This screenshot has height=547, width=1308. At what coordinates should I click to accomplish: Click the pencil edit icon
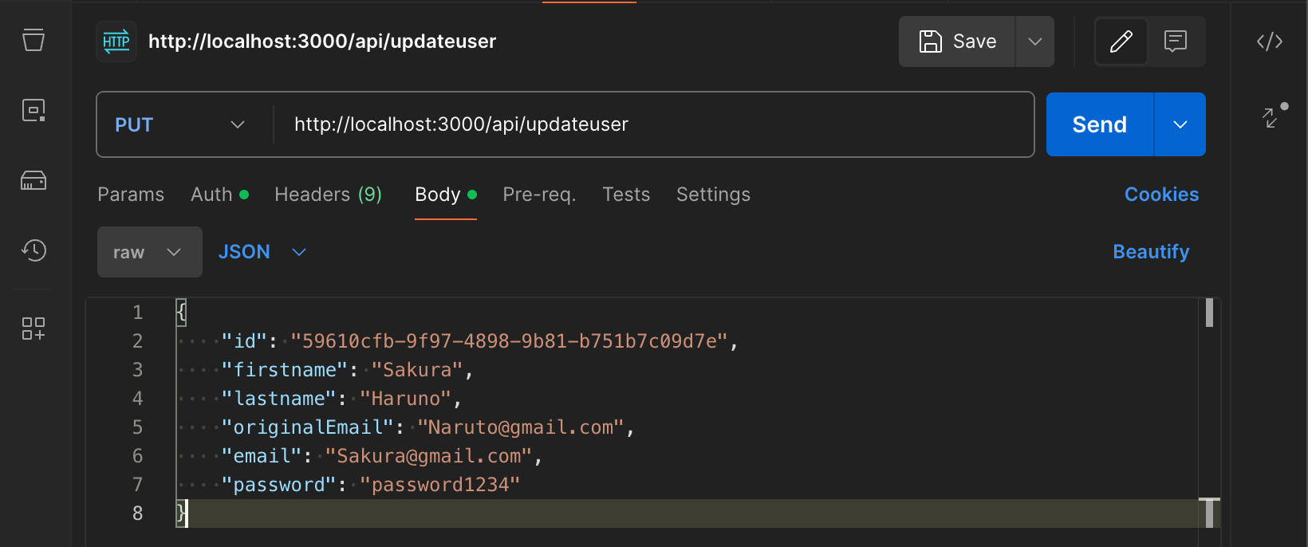point(1121,41)
